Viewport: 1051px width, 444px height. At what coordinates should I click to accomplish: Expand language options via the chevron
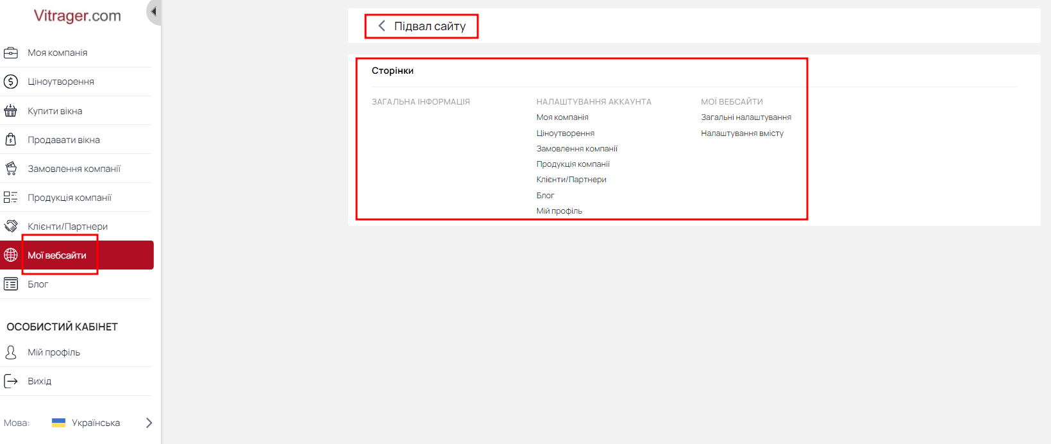(149, 423)
